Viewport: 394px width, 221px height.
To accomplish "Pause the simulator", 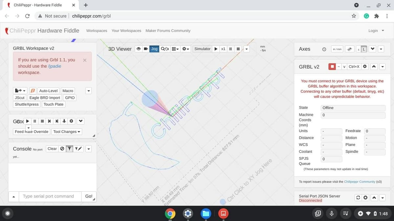I will click(230, 49).
